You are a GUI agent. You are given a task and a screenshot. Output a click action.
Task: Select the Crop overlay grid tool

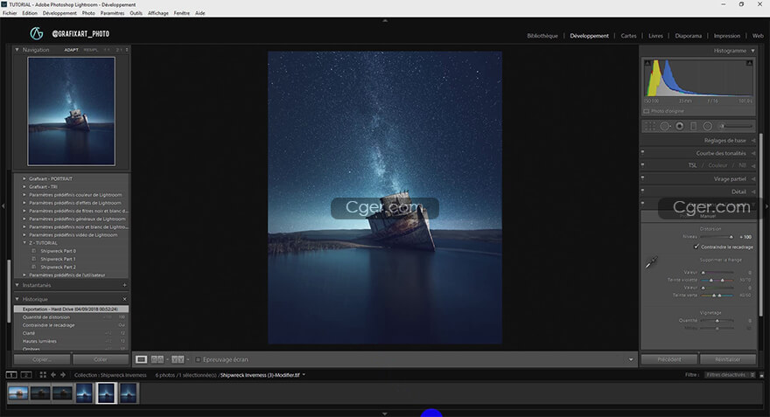[x=650, y=126]
